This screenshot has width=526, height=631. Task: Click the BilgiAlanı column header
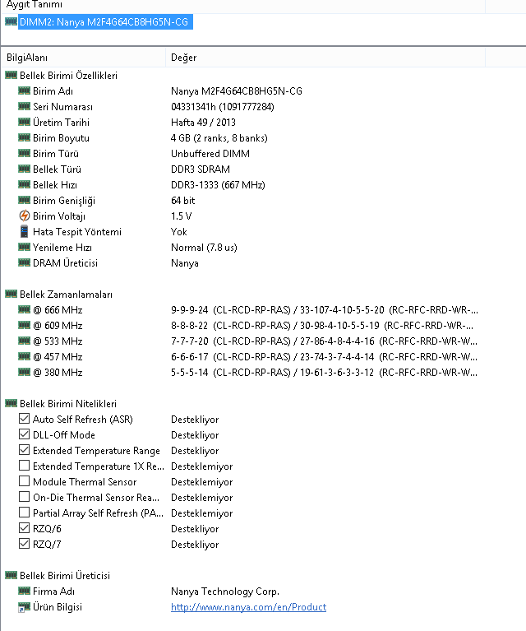26,58
